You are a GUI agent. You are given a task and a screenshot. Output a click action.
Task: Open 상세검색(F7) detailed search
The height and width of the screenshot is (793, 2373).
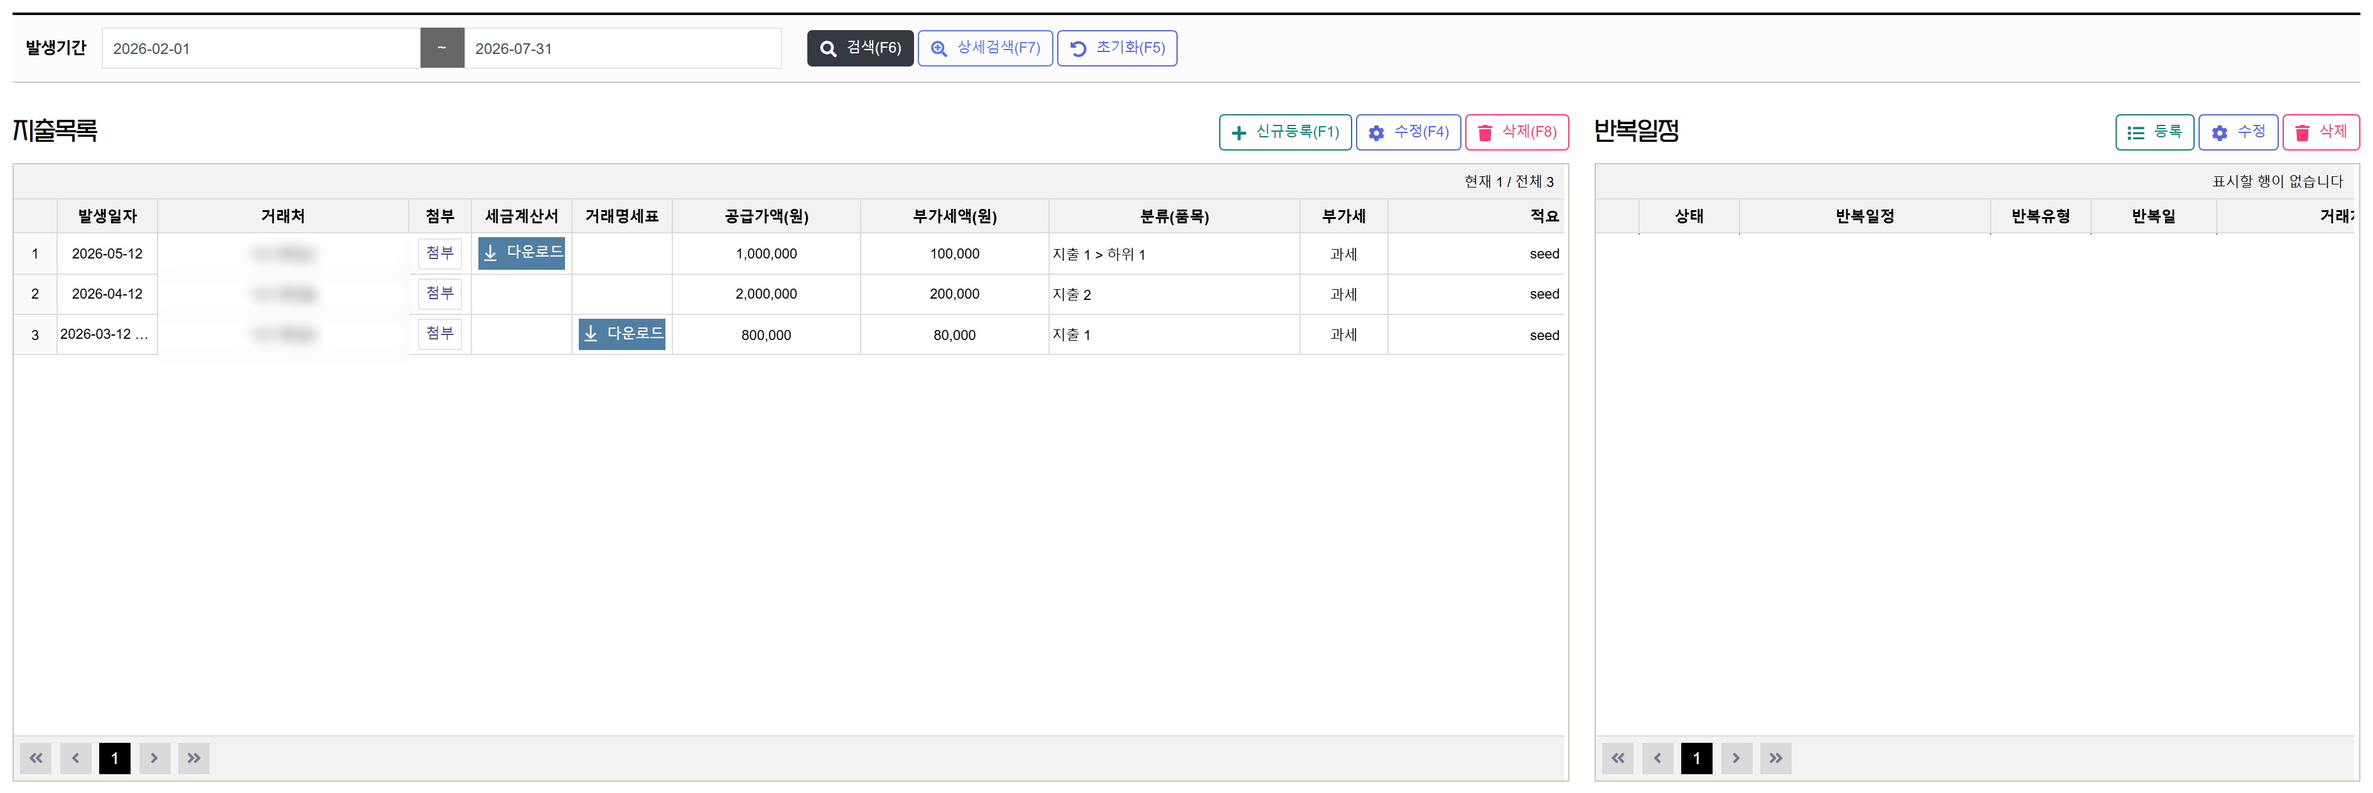(985, 48)
